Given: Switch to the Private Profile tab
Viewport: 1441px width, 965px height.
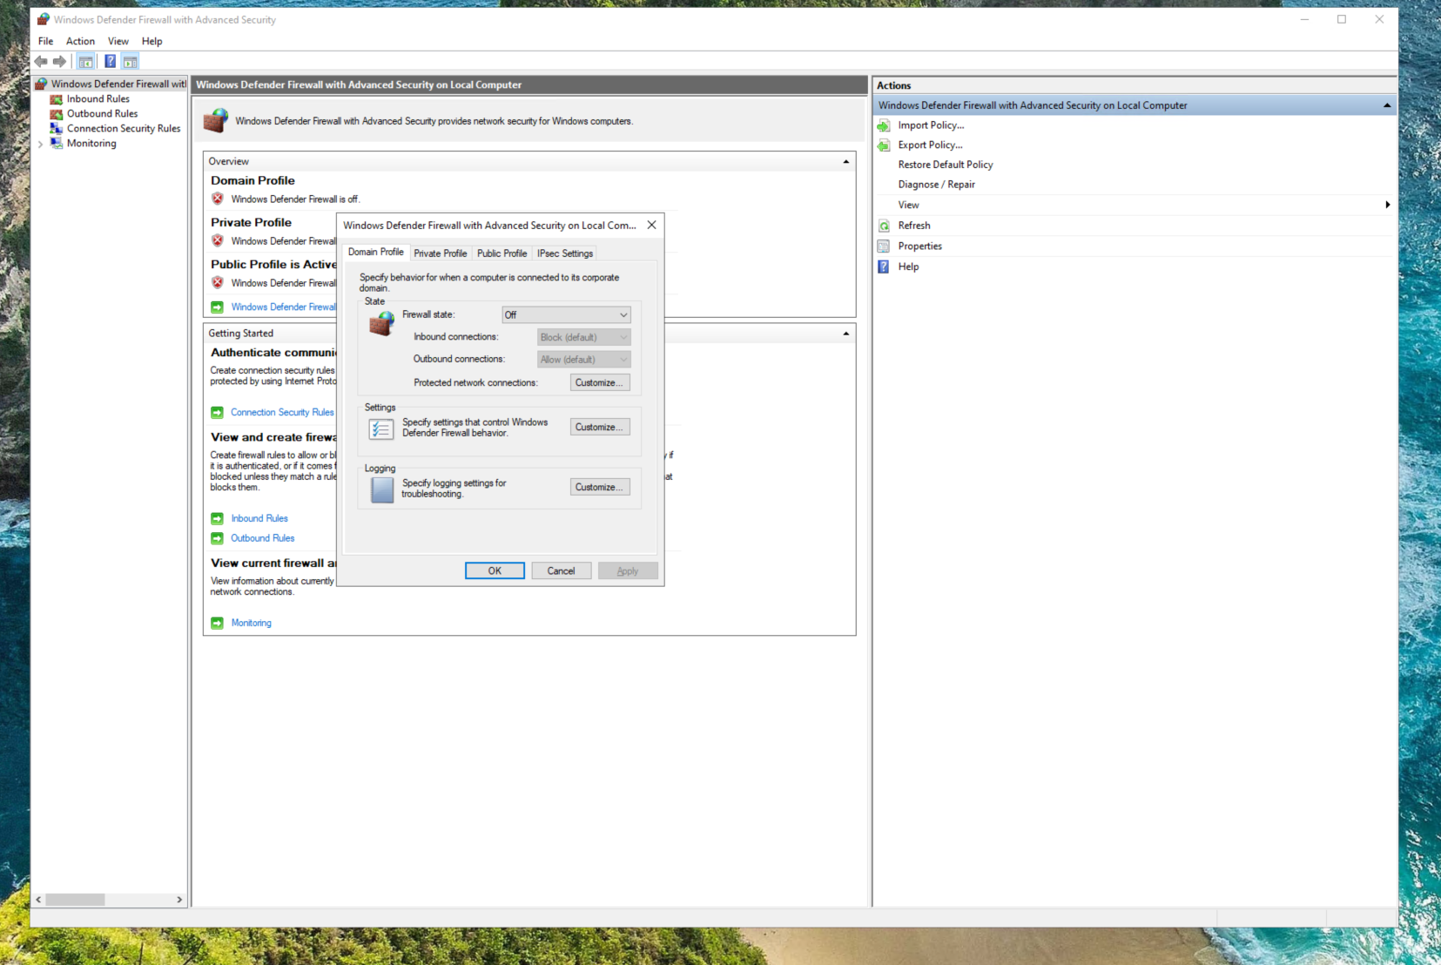Looking at the screenshot, I should coord(441,253).
